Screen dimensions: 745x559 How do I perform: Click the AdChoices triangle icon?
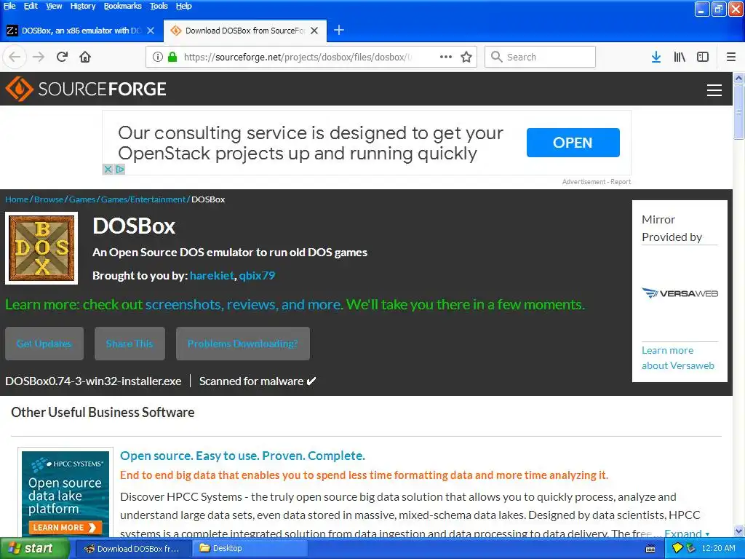pyautogui.click(x=120, y=169)
